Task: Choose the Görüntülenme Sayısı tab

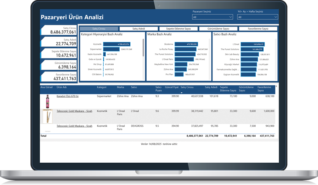Action: pyautogui.click(x=218, y=29)
